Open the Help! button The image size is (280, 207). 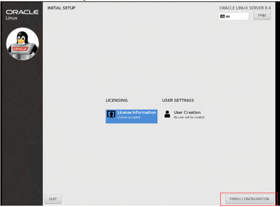pos(262,15)
